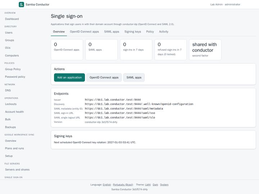The image size is (259, 194).
Task: Open DNS under Network
Action: 8,91
